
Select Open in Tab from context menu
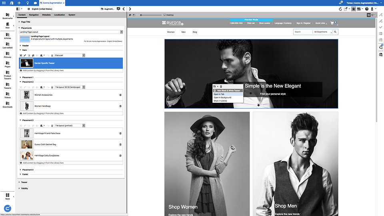(x=228, y=94)
